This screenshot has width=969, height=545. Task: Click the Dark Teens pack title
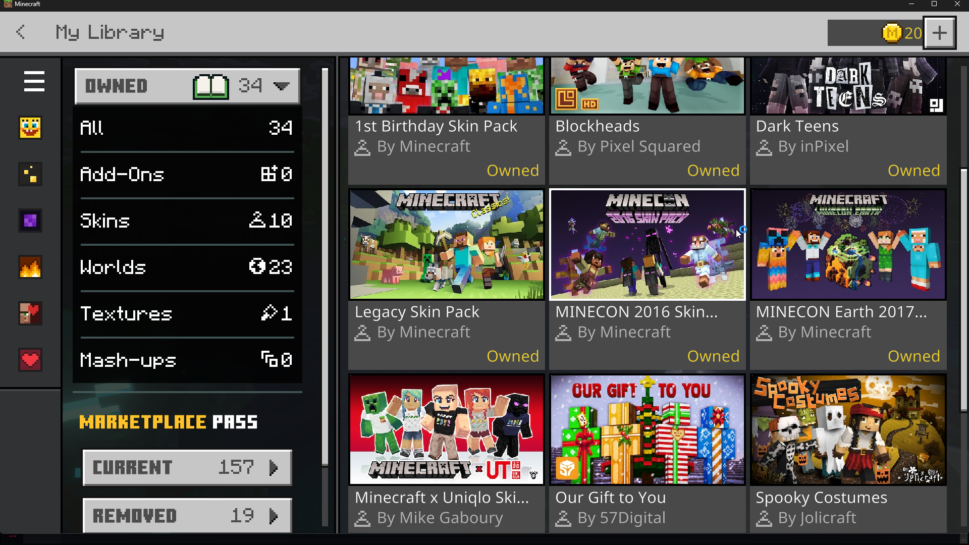pyautogui.click(x=797, y=126)
